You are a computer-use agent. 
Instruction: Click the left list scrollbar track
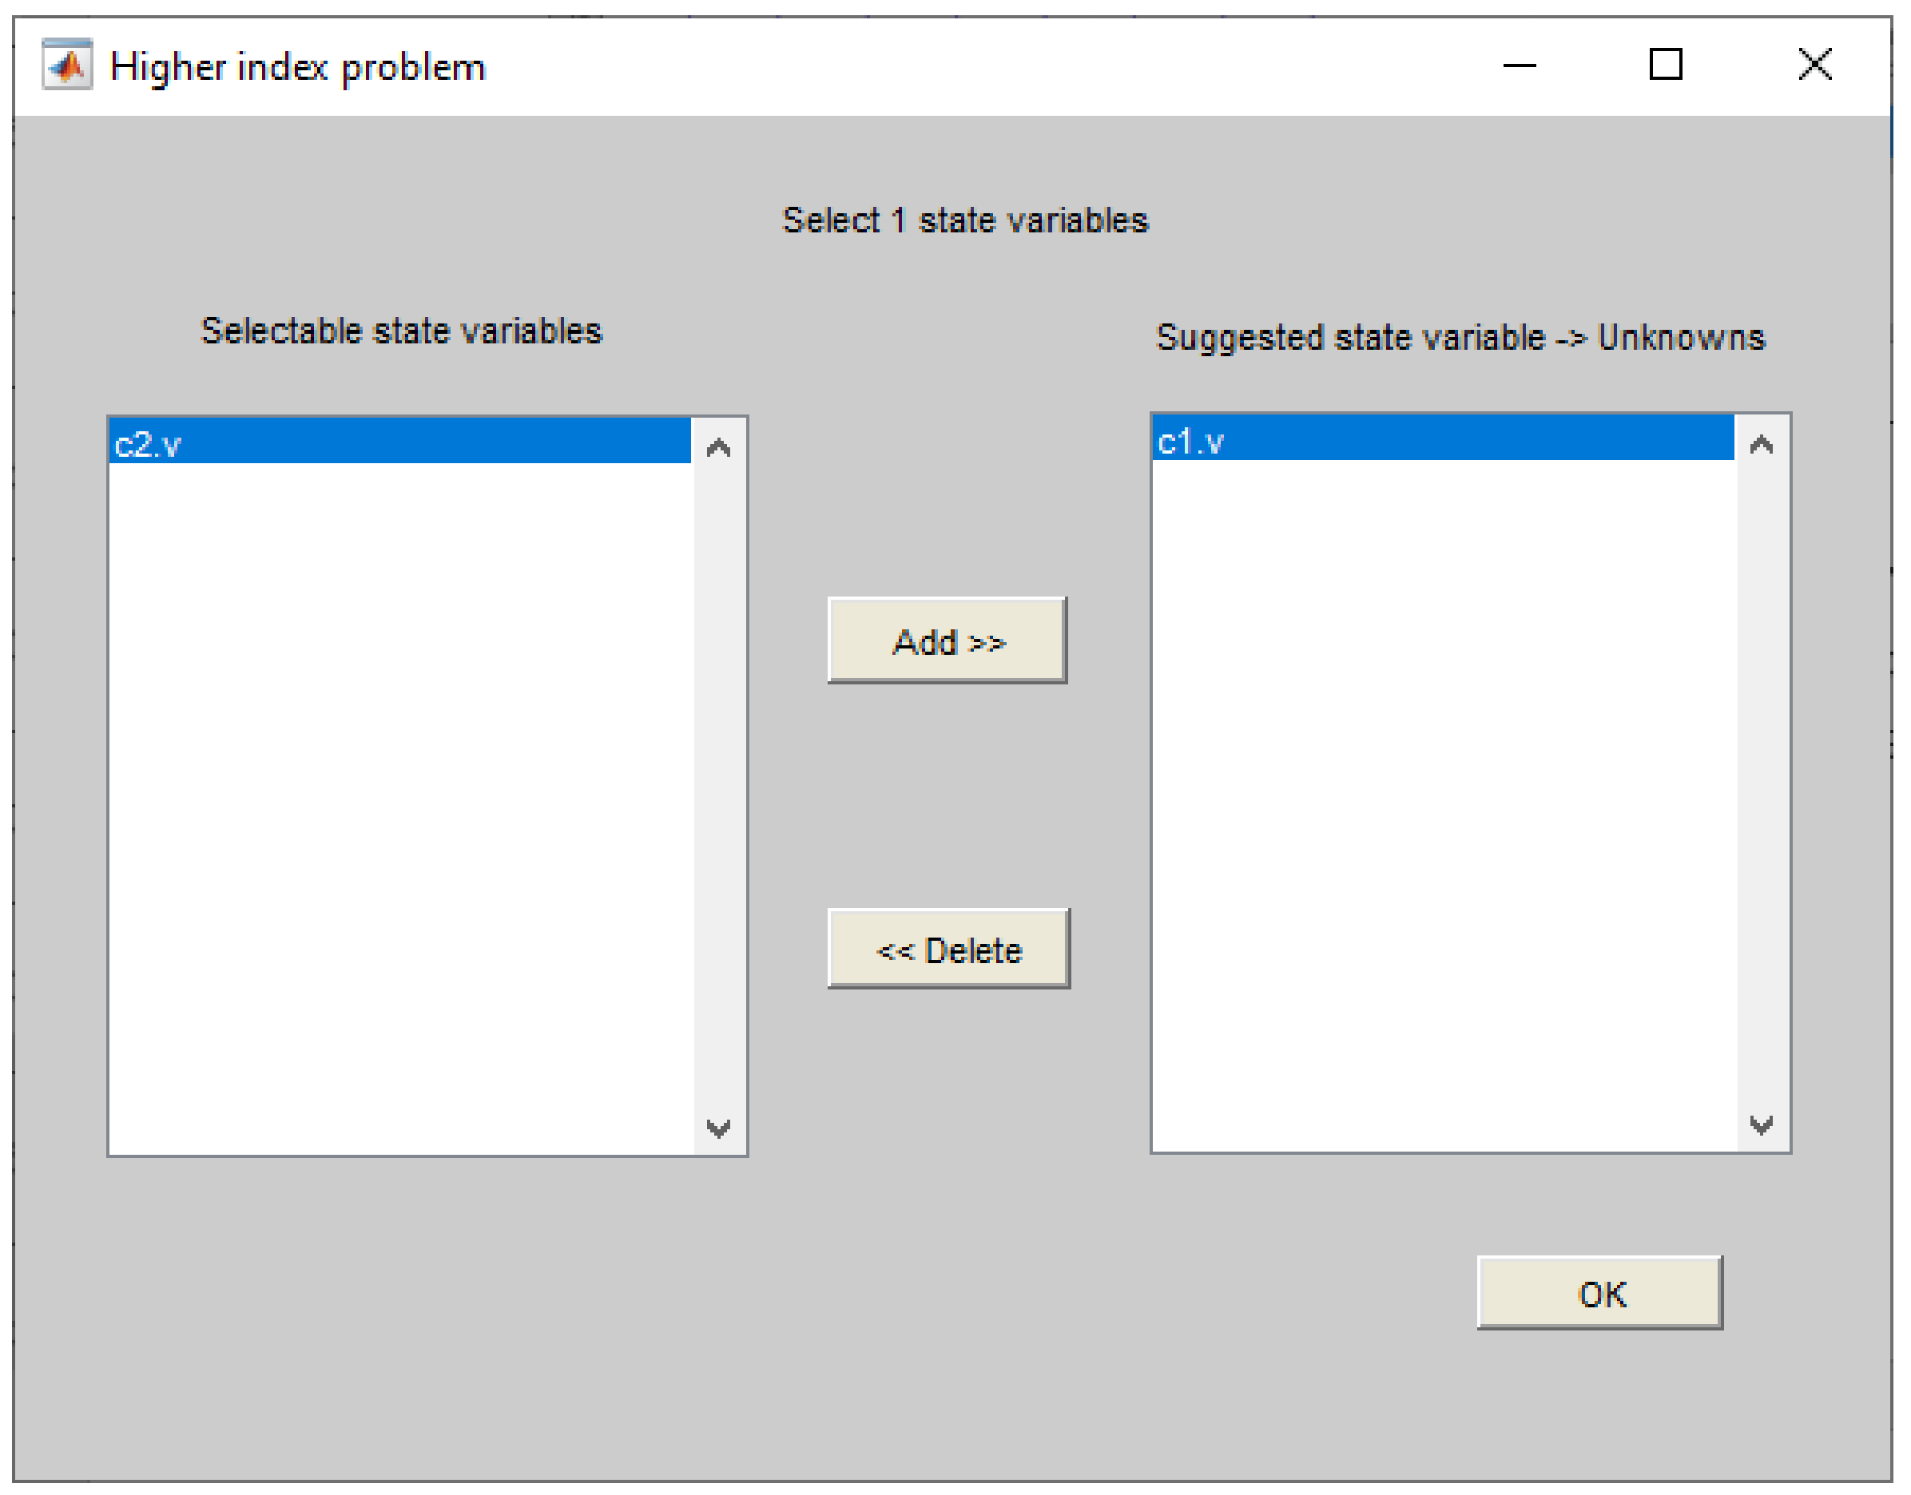[719, 787]
